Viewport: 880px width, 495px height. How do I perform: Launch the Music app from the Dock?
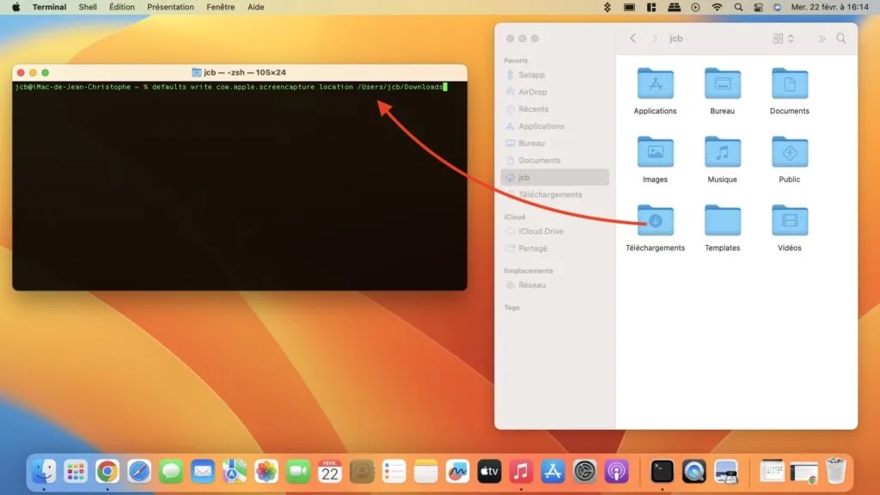[x=520, y=471]
